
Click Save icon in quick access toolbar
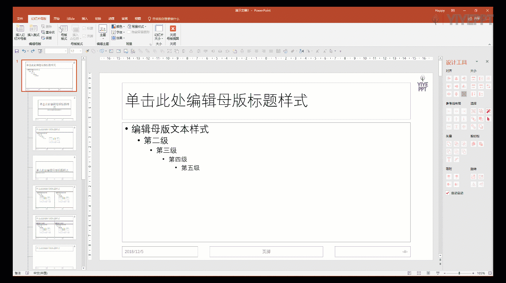tap(17, 51)
